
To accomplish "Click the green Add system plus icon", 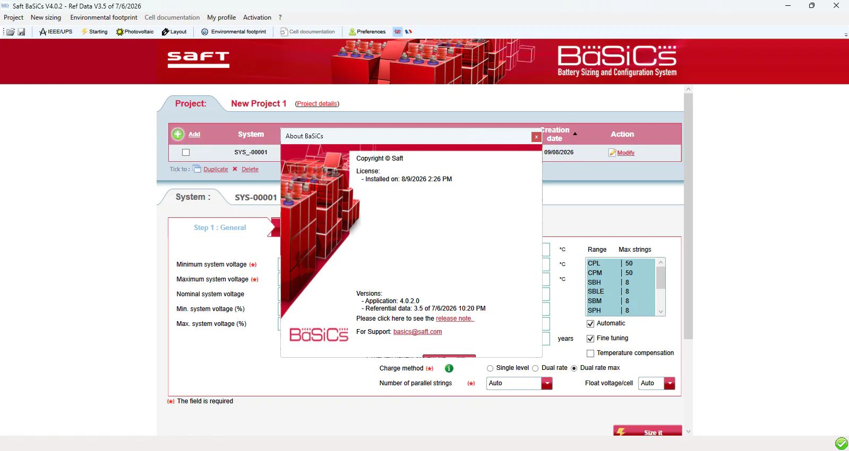I will point(178,134).
